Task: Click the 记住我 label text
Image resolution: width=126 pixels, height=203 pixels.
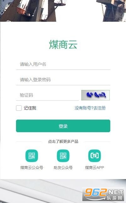Action: pyautogui.click(x=30, y=108)
